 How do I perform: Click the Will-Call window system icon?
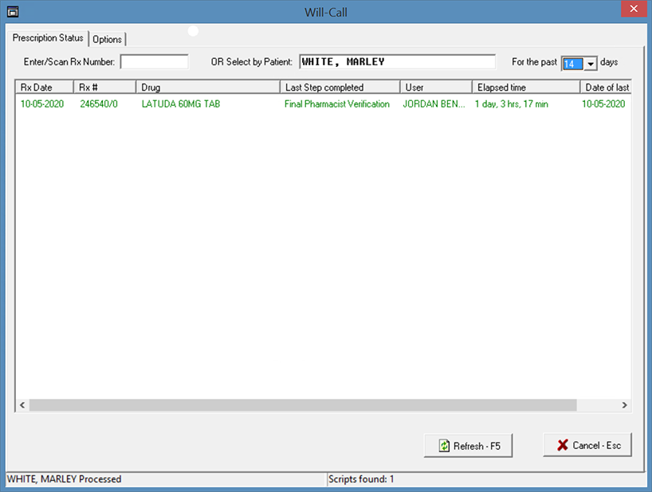tap(12, 11)
